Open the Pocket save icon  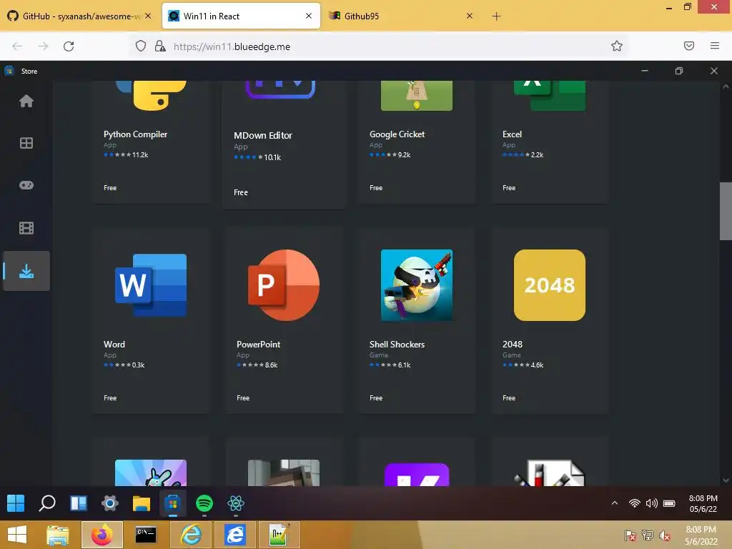(x=688, y=46)
